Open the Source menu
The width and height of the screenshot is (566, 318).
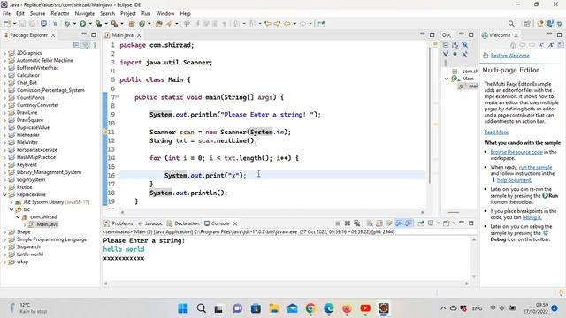[37, 14]
